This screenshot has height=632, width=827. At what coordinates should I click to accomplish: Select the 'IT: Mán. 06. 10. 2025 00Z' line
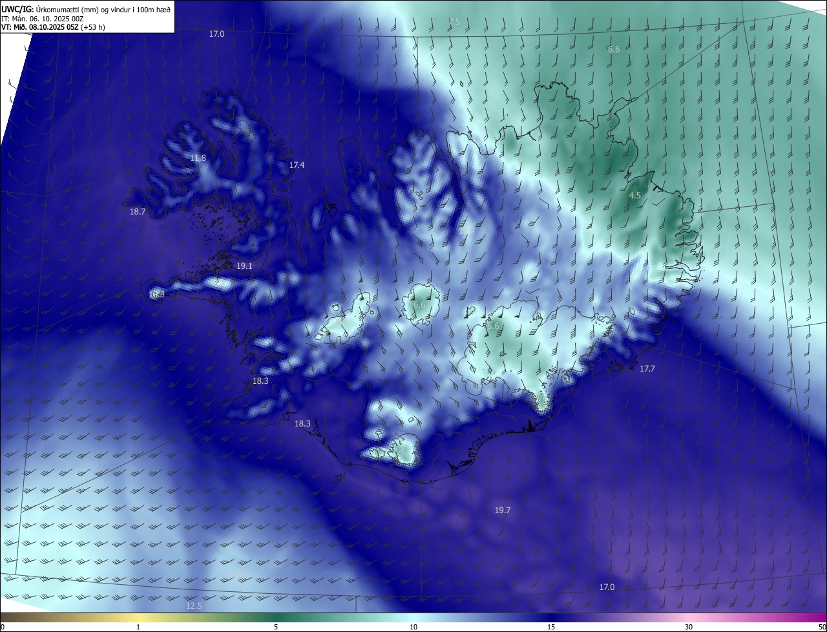(x=43, y=19)
